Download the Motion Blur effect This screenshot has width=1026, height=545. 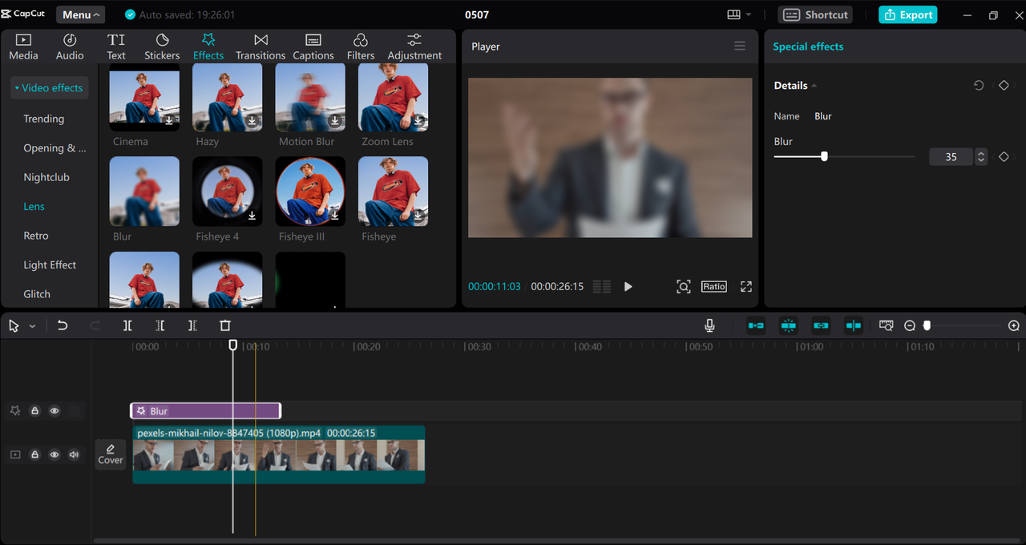[335, 121]
